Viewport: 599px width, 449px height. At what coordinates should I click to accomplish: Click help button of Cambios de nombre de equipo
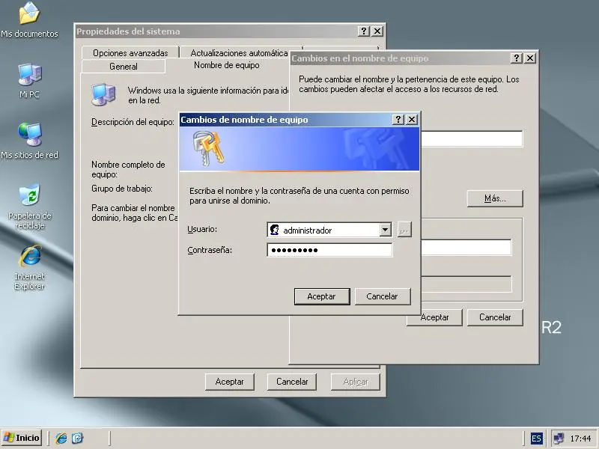pyautogui.click(x=398, y=120)
